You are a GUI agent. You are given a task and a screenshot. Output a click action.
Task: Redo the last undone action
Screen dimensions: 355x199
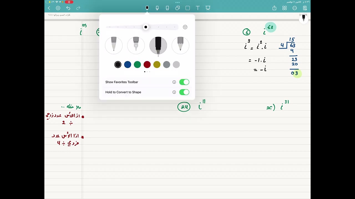[x=78, y=8]
